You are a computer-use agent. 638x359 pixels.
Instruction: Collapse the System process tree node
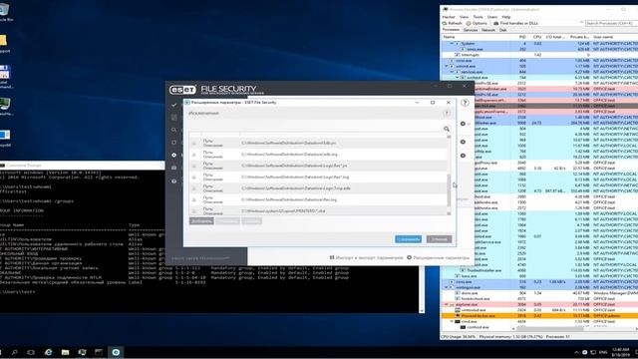point(452,44)
